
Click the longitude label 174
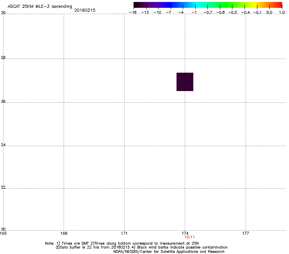pyautogui.click(x=185, y=233)
